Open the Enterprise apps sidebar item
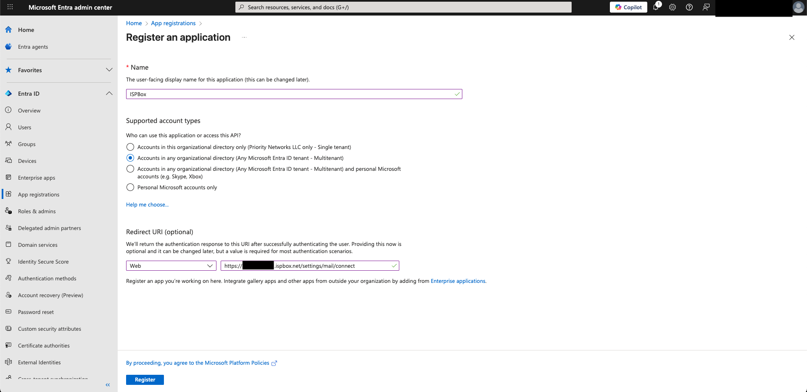 tap(36, 178)
